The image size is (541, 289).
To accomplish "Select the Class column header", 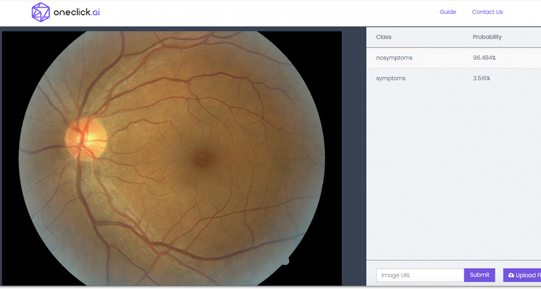I will [384, 37].
